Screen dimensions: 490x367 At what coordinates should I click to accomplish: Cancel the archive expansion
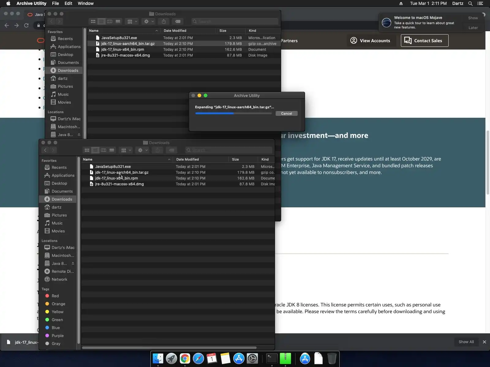287,113
